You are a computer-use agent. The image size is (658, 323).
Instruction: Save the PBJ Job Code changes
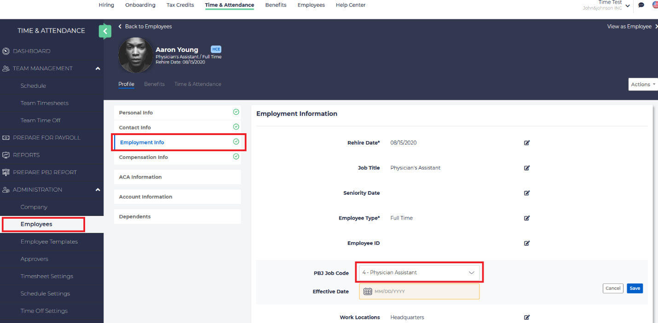tap(635, 289)
